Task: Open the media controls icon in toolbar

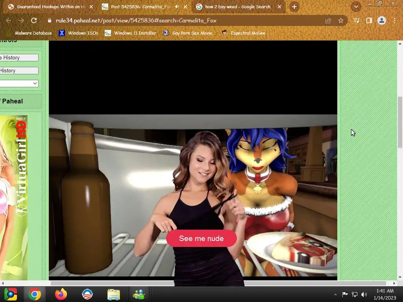Action: point(356,20)
